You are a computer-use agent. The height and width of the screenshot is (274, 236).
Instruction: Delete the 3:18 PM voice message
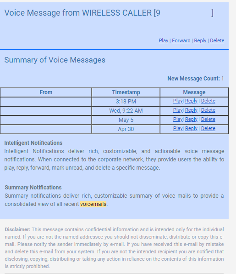coord(208,101)
